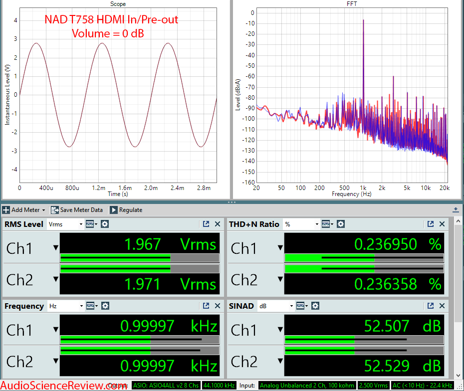Screen dimensions: 464x391
Task: Pop out the Frequency meter
Action: pos(206,306)
